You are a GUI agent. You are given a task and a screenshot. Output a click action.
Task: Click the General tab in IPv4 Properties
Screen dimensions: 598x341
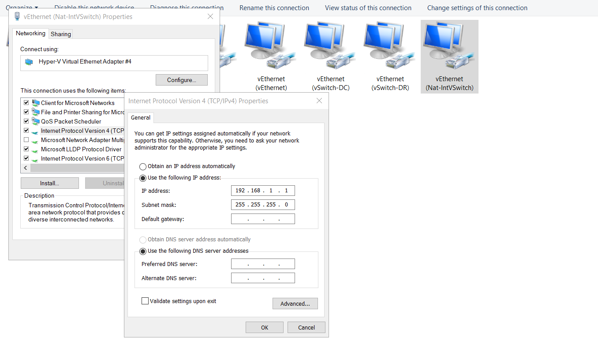coord(141,118)
